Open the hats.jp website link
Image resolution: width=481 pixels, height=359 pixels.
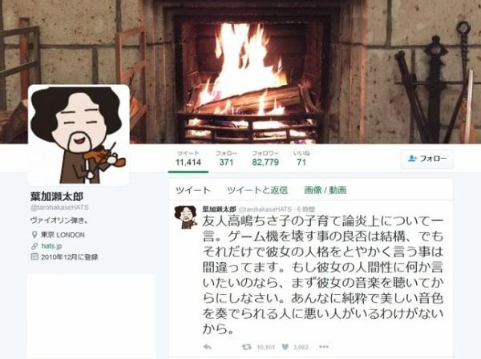pos(51,246)
